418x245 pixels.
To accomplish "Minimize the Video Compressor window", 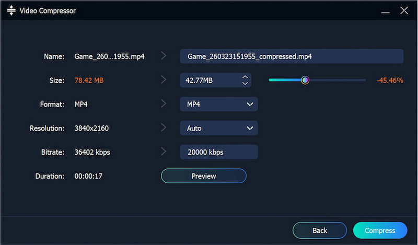I will coord(386,10).
